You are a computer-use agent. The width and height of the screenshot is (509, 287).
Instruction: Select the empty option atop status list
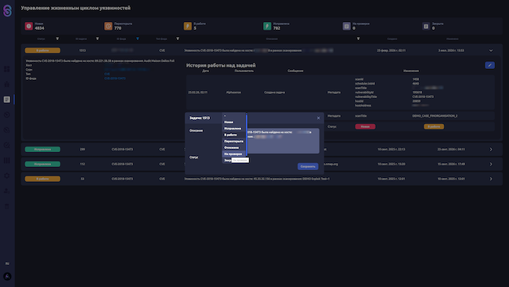pos(233,116)
